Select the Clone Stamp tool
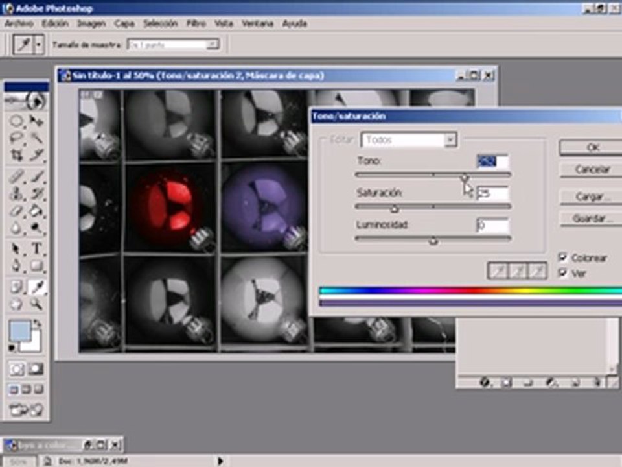Screen dimensions: 622x467 16,193
